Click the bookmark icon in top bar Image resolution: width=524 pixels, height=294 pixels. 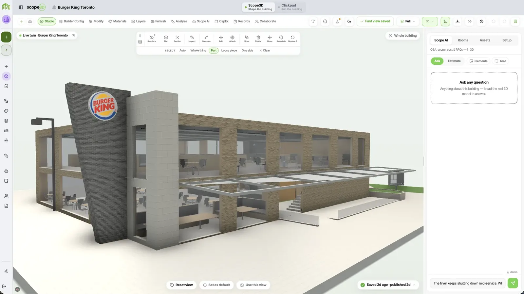515,22
